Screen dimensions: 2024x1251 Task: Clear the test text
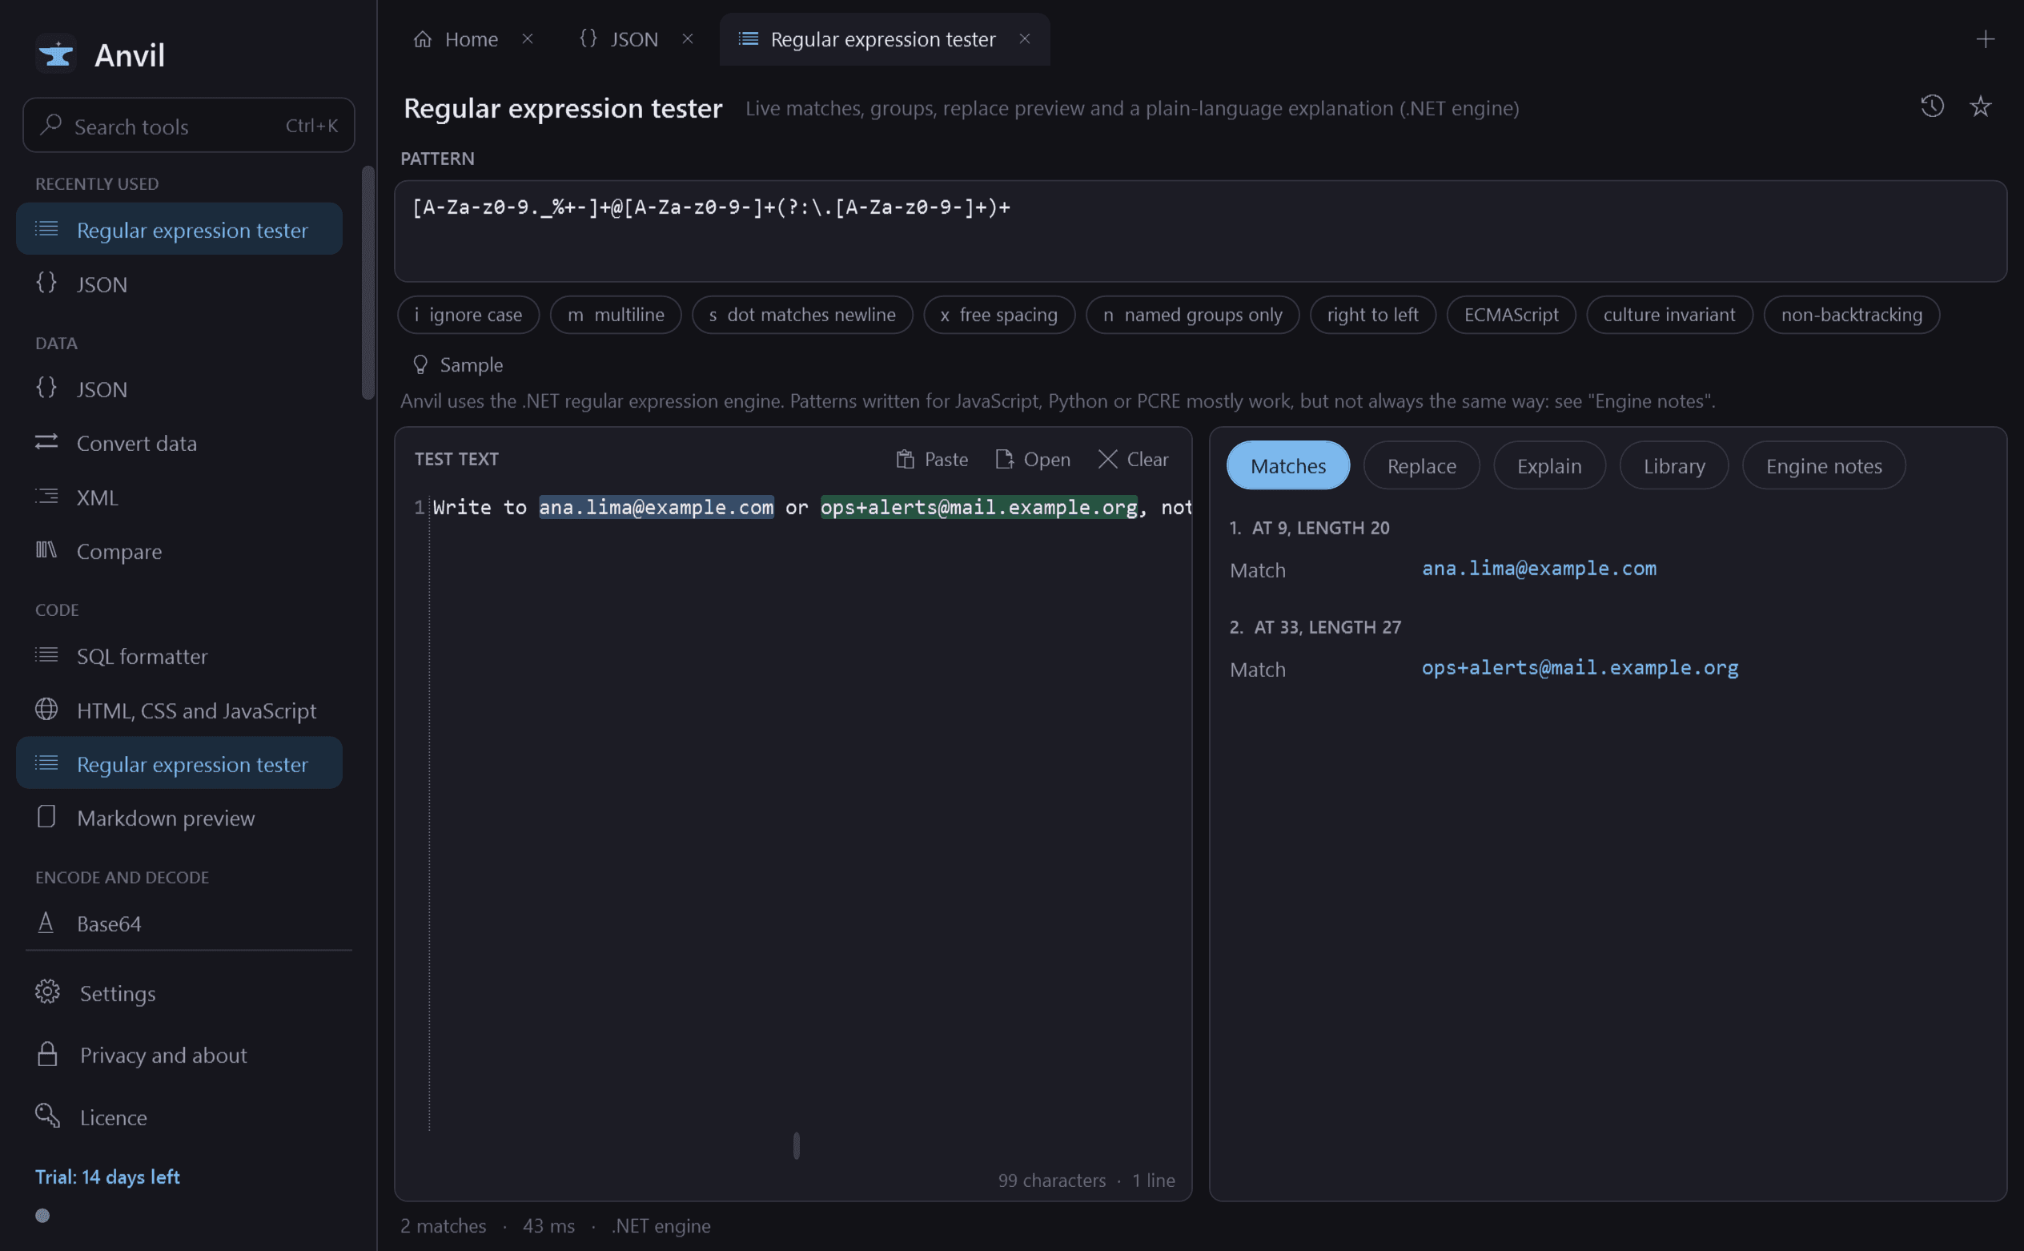tap(1133, 459)
